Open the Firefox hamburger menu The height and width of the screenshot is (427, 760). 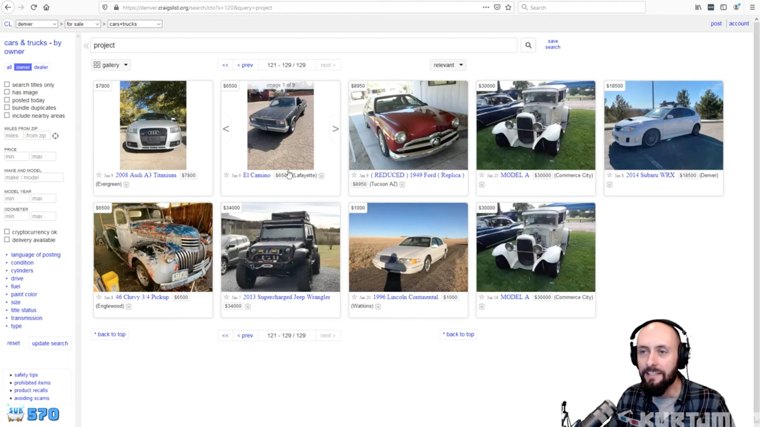[x=752, y=7]
